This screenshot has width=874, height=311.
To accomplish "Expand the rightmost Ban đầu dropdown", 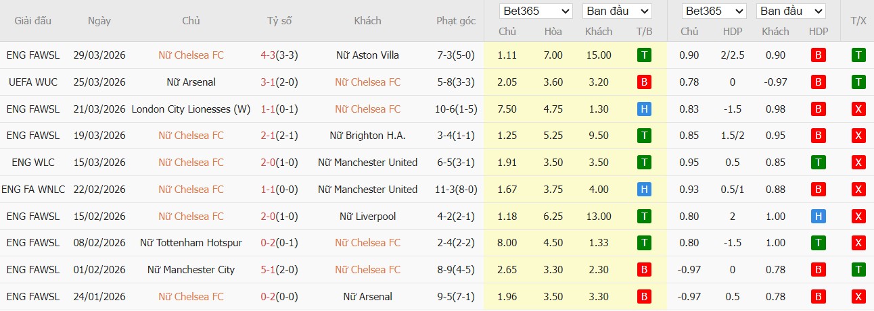I will [x=791, y=11].
